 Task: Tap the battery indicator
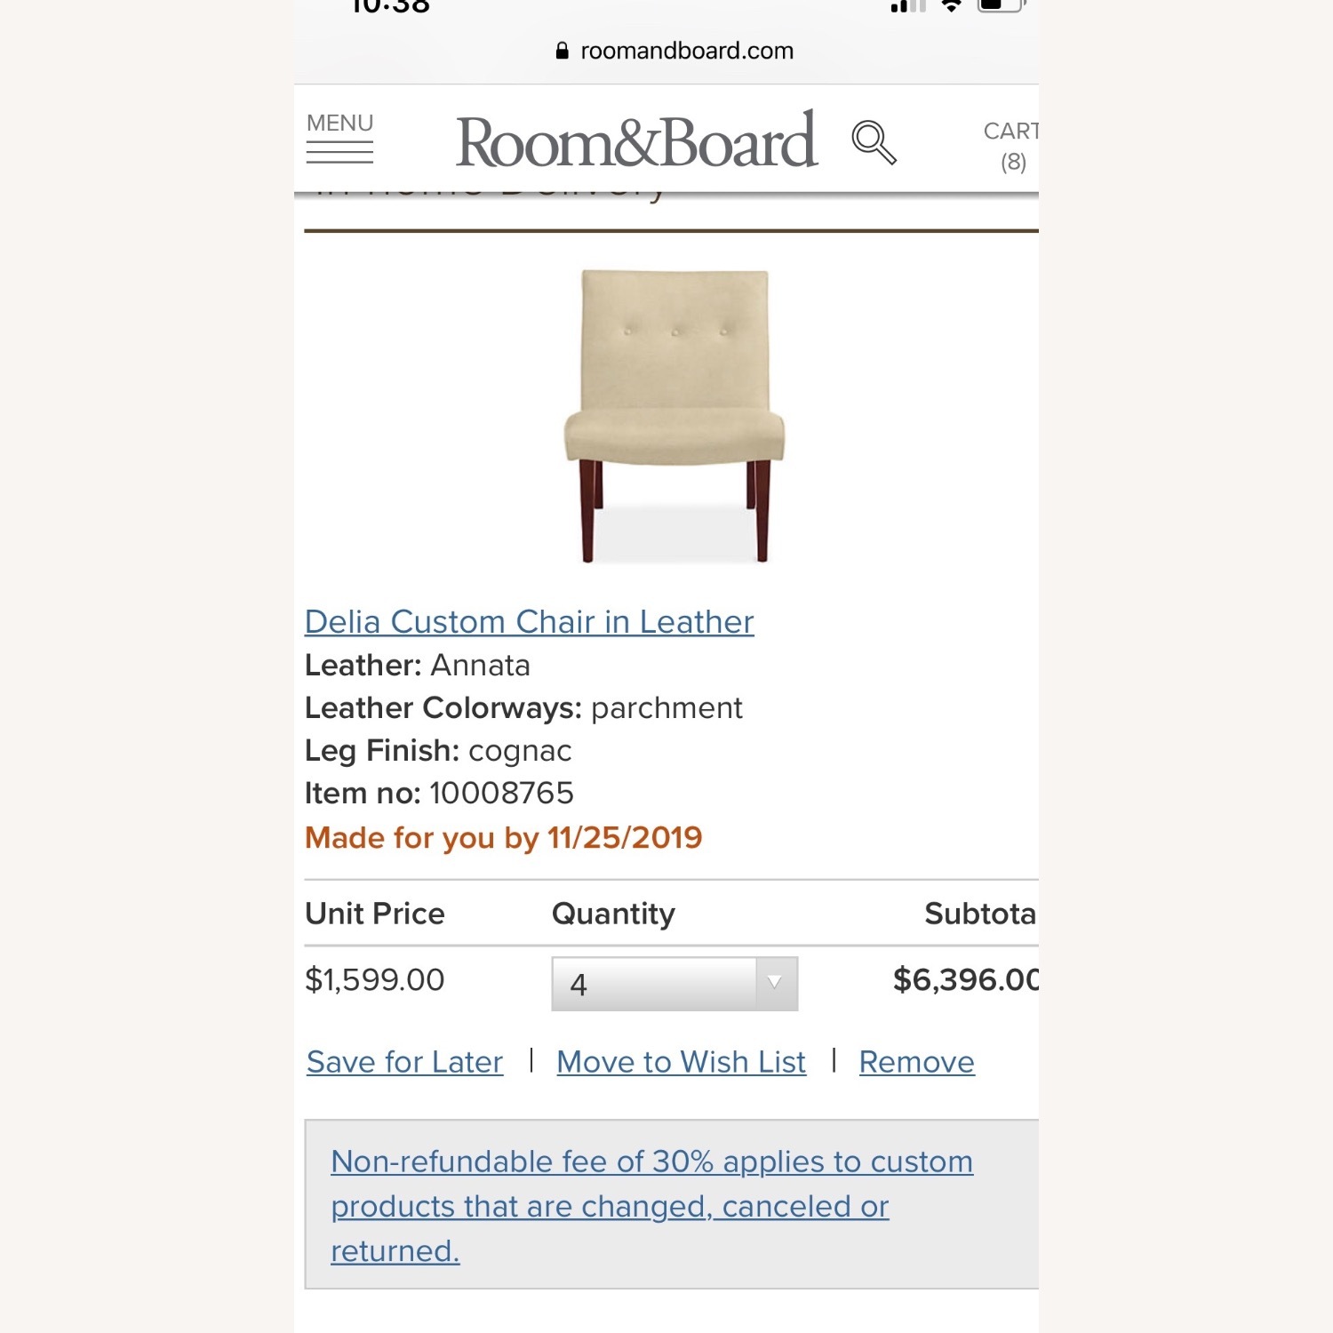pos(1000,7)
